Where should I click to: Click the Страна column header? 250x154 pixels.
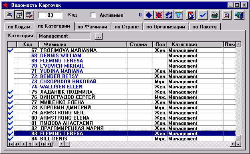(140, 44)
